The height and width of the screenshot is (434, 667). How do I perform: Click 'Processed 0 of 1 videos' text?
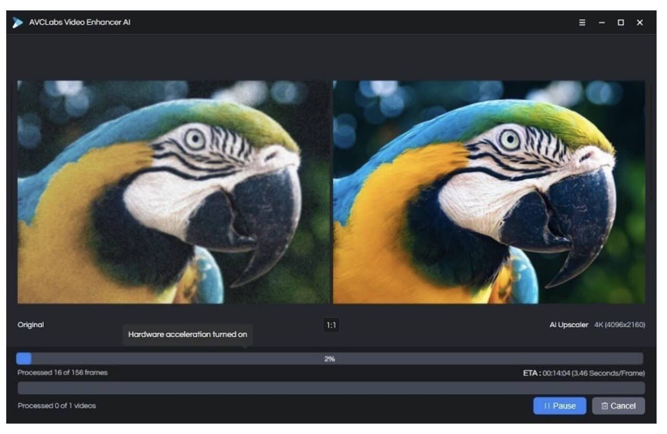(x=57, y=405)
